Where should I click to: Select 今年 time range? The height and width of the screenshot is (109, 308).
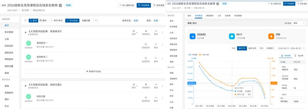click(x=261, y=48)
